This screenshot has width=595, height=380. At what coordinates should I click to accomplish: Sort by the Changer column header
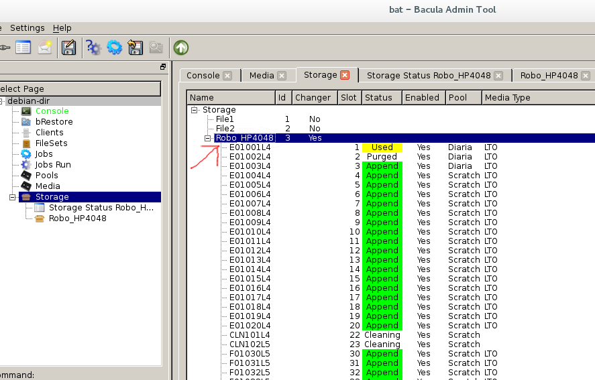click(x=315, y=97)
